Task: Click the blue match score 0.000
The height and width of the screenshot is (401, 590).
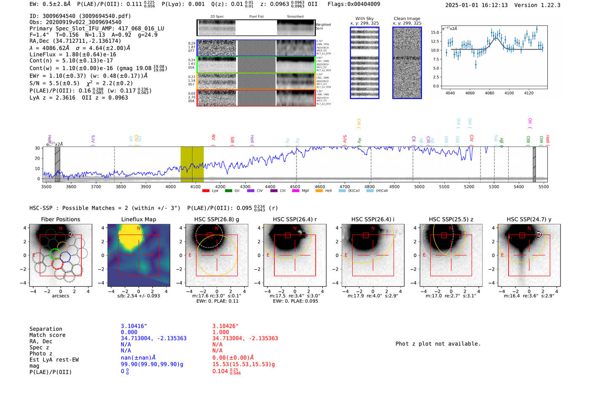Action: (129, 332)
